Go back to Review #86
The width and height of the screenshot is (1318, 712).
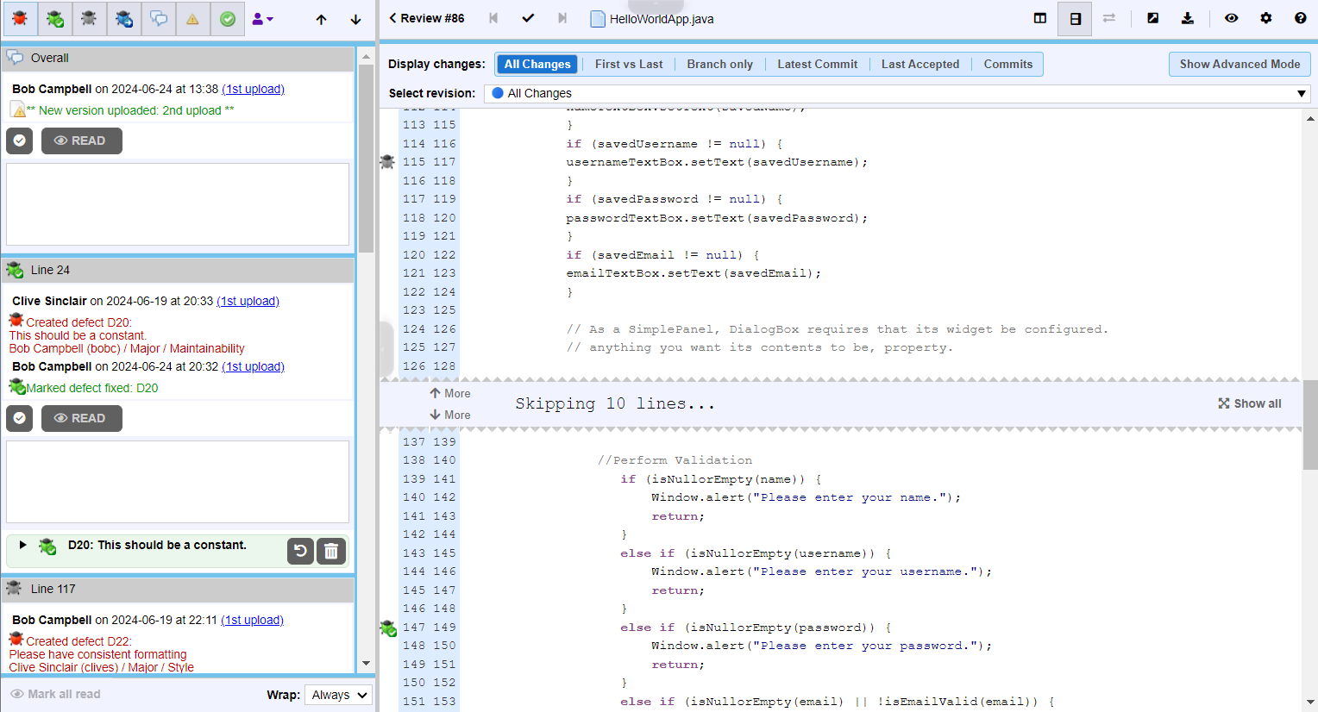coord(426,18)
